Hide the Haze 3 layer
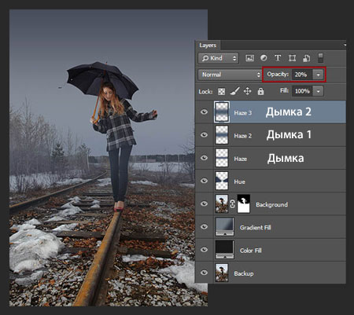 204,112
